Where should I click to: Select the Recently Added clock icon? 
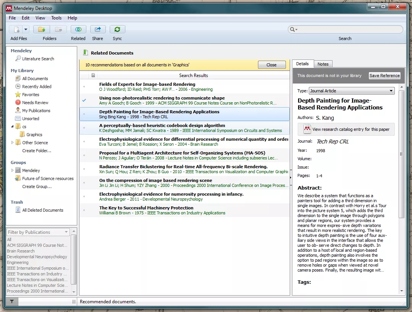[18, 86]
